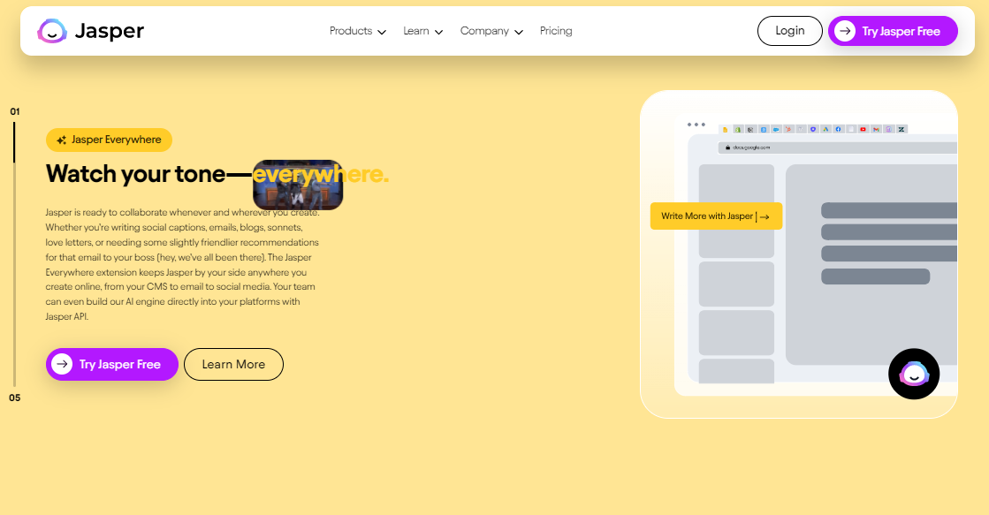This screenshot has width=989, height=515.
Task: Open the Jasper chat bubble icon
Action: pyautogui.click(x=913, y=374)
